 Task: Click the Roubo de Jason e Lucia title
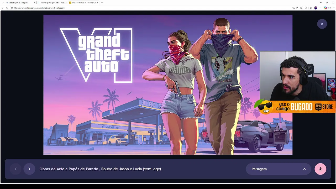click(131, 169)
